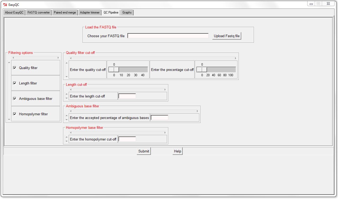The height and width of the screenshot is (200, 338).
Task: Click down scroll arrow in Filtering options panel
Action: tap(9, 120)
